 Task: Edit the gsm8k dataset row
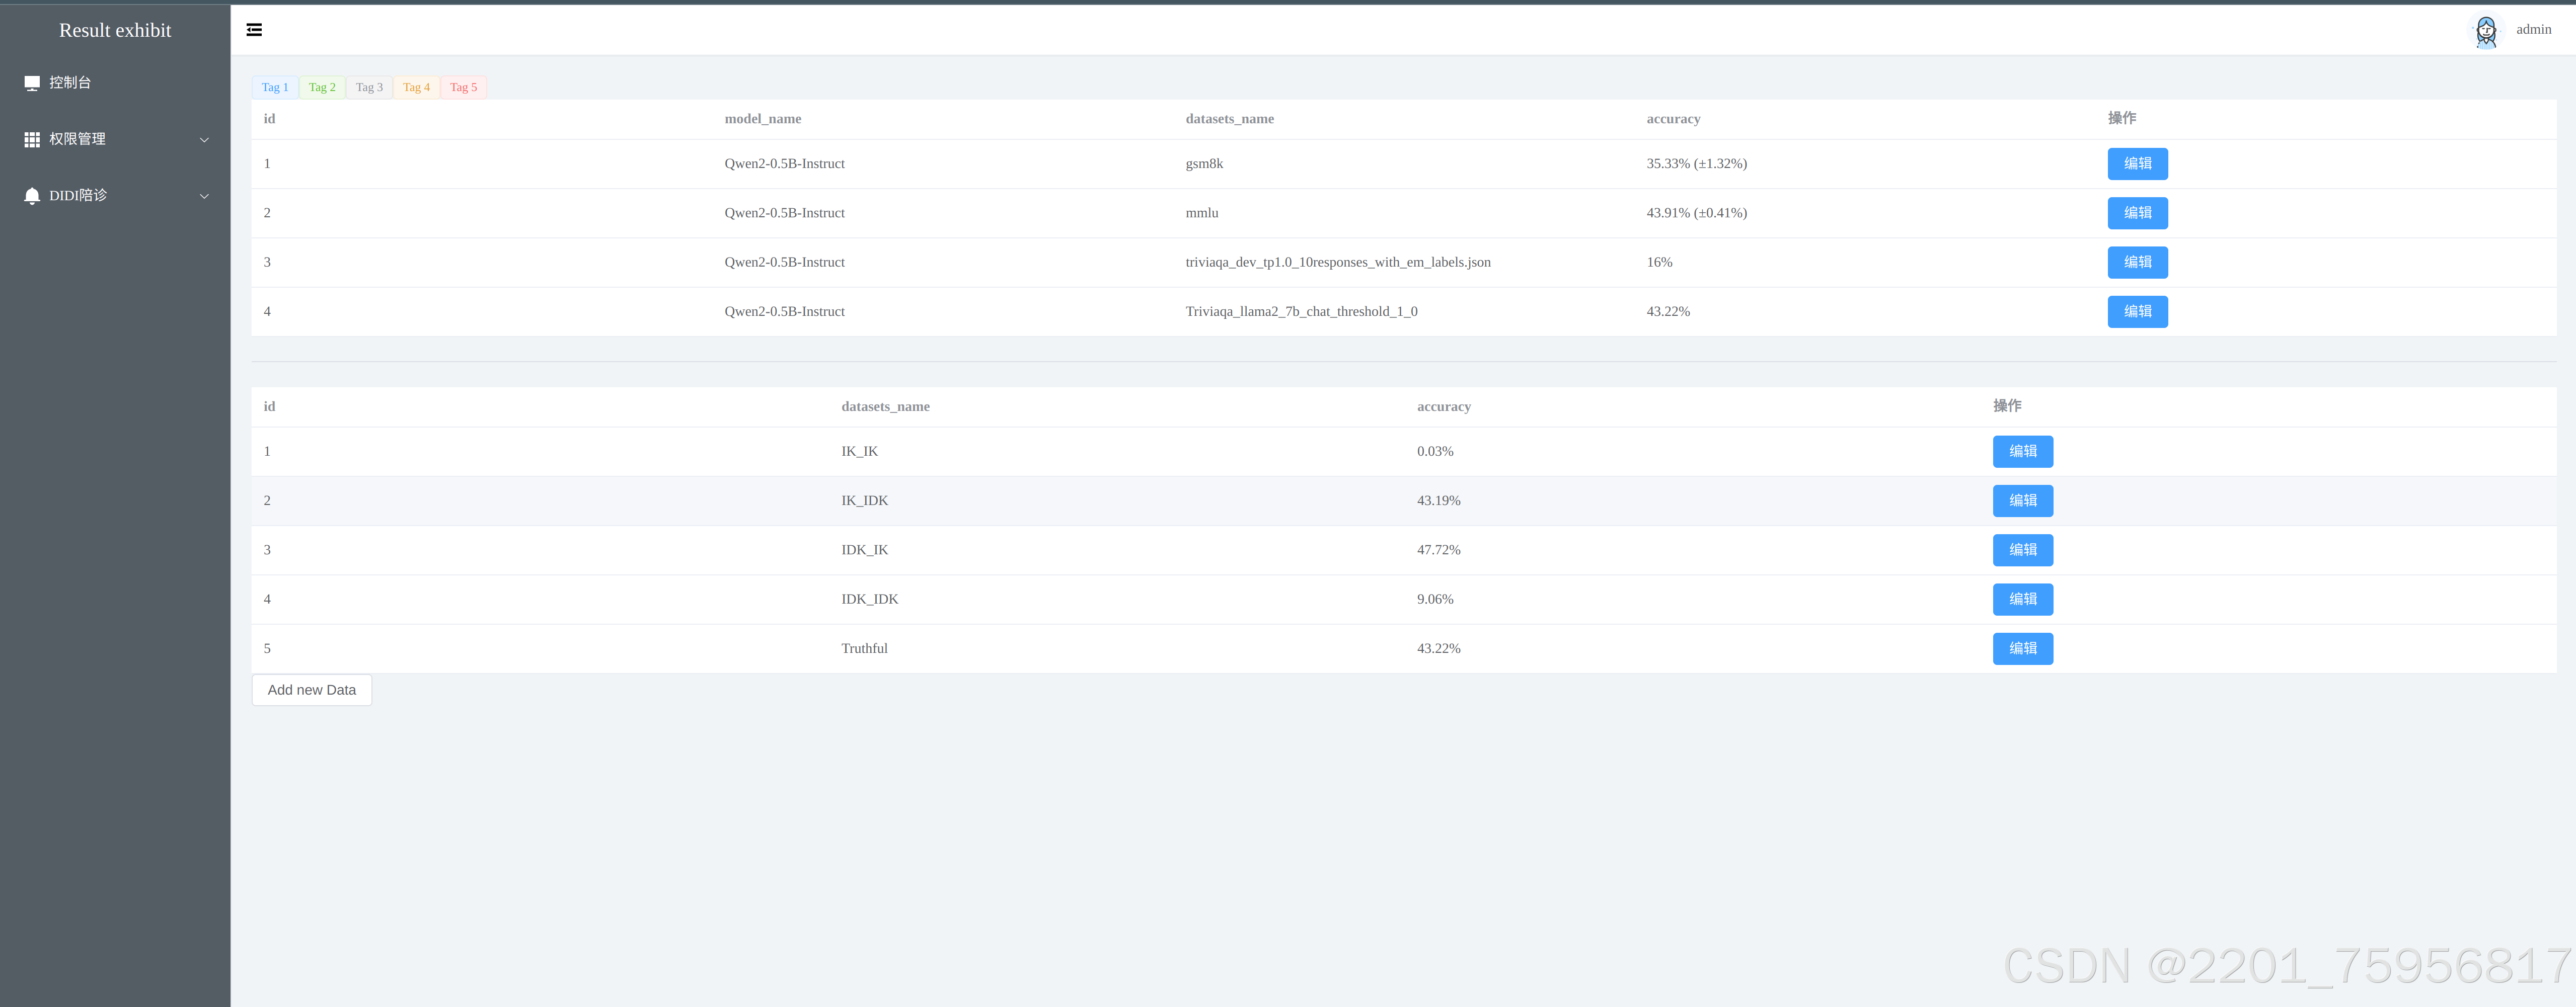point(2137,164)
